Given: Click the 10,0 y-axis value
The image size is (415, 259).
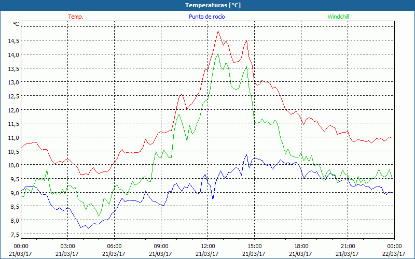Looking at the screenshot, I should pos(13,165).
